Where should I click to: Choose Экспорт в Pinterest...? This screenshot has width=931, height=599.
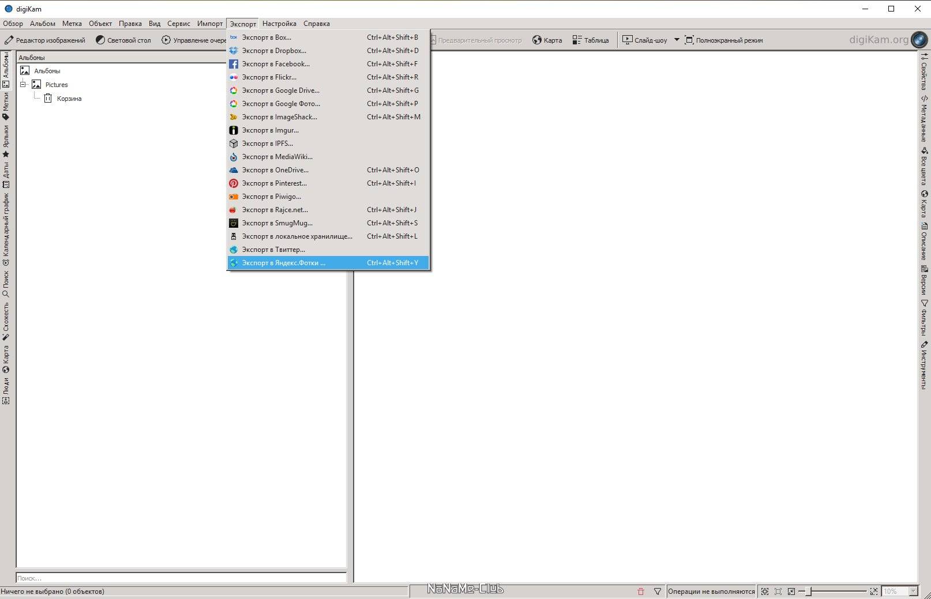(x=328, y=183)
